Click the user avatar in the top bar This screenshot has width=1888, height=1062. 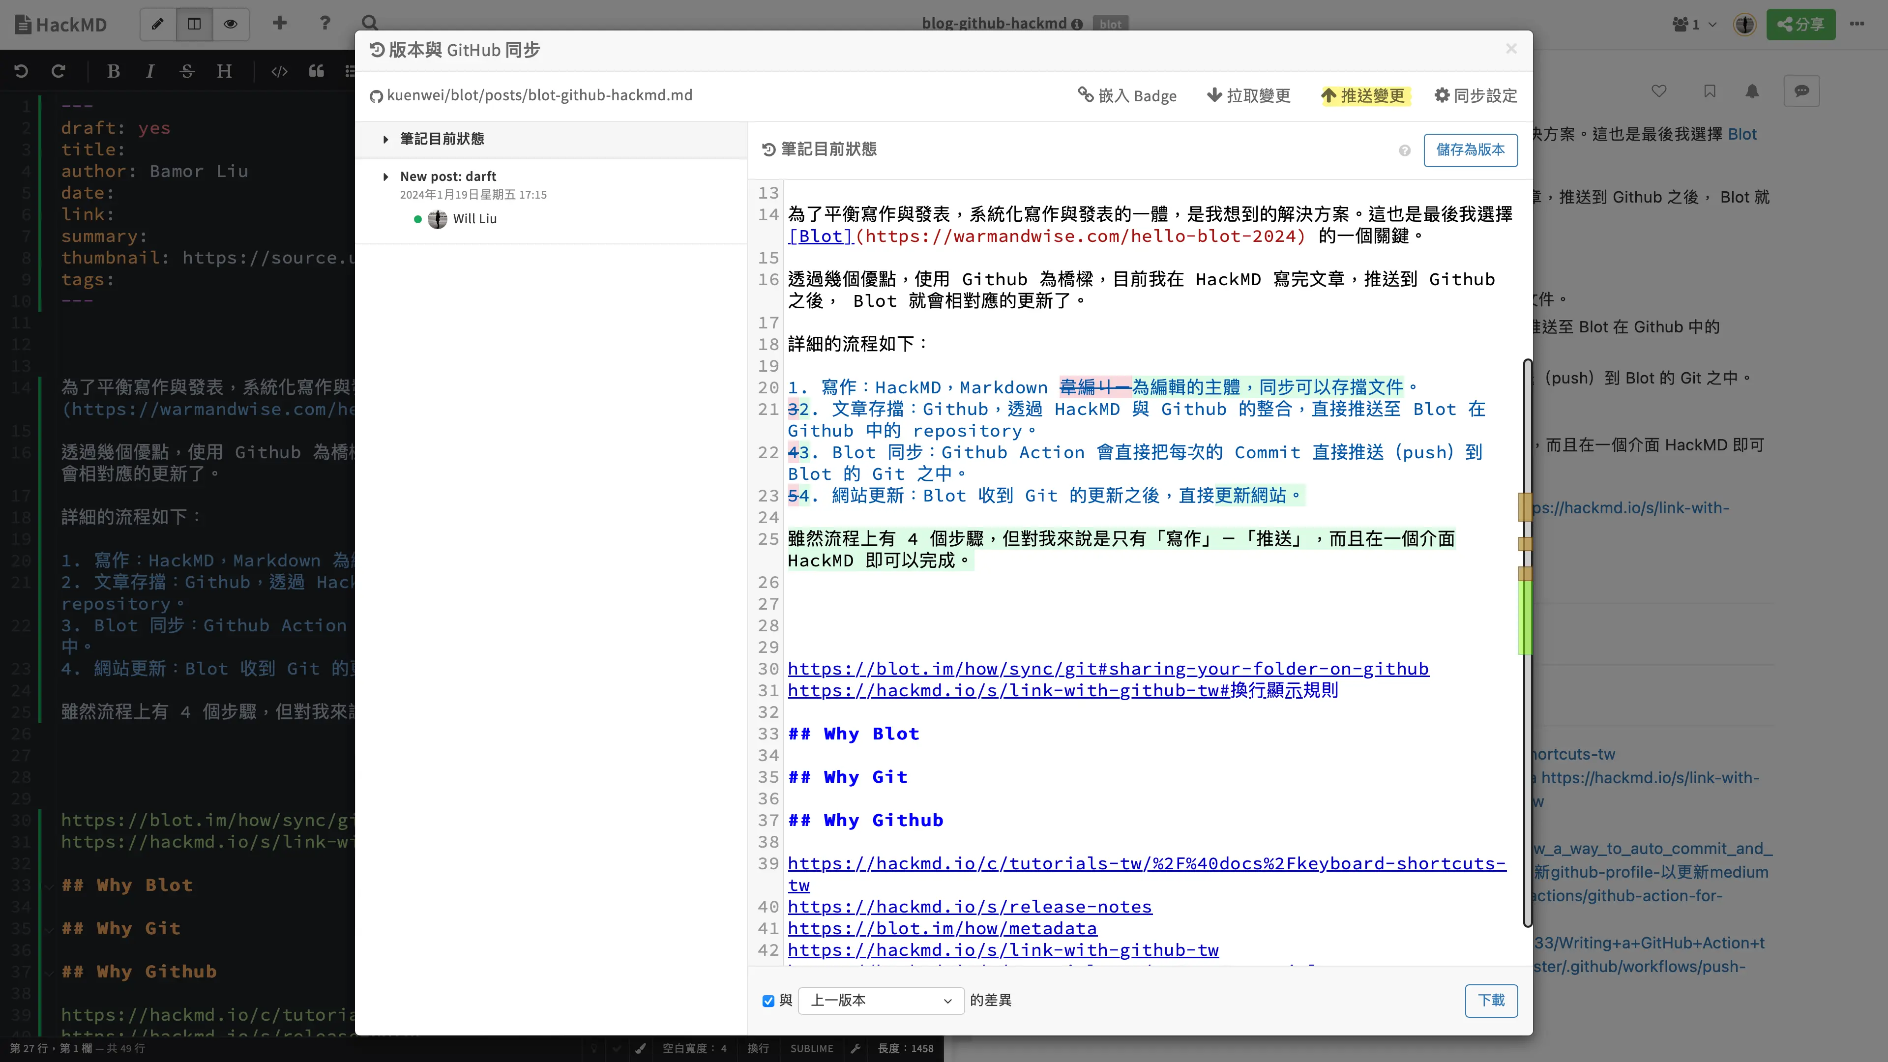[1744, 24]
